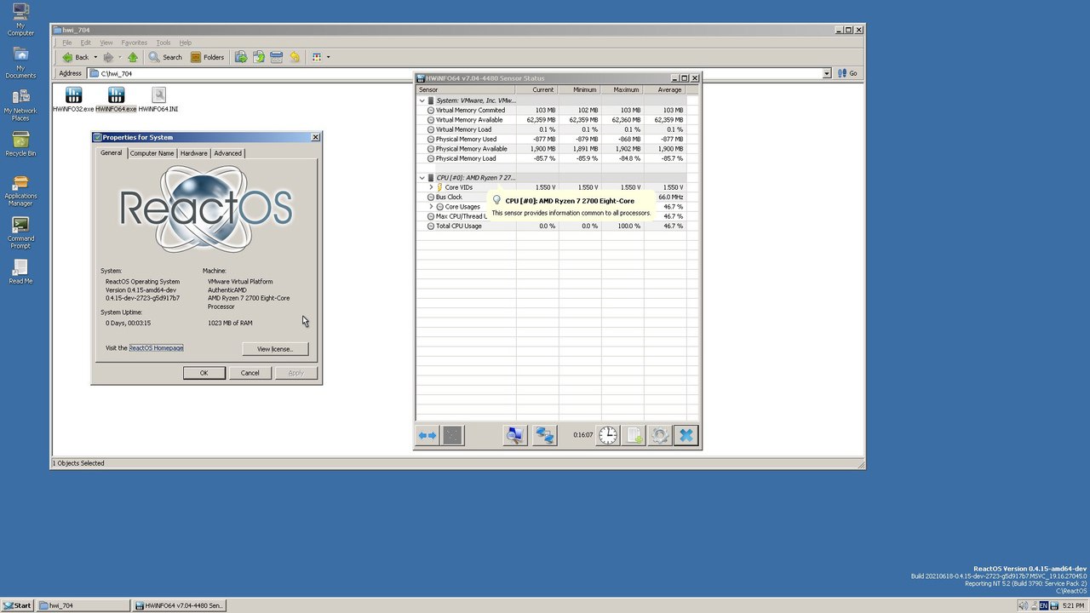Click the Current column header in sensors

tap(537, 89)
